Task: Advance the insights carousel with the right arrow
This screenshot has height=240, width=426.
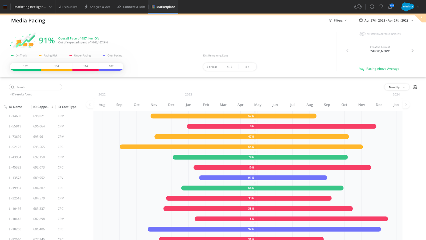Action: [x=412, y=50]
